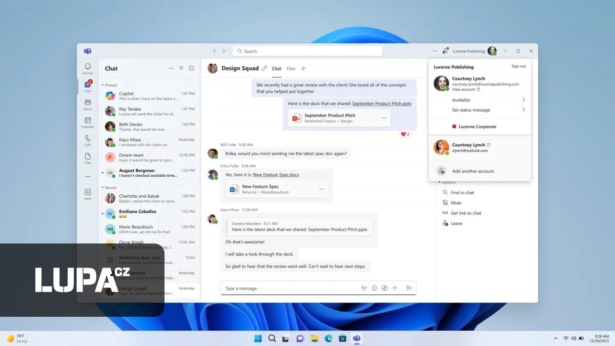
Task: Send the message with the send icon
Action: coord(409,288)
